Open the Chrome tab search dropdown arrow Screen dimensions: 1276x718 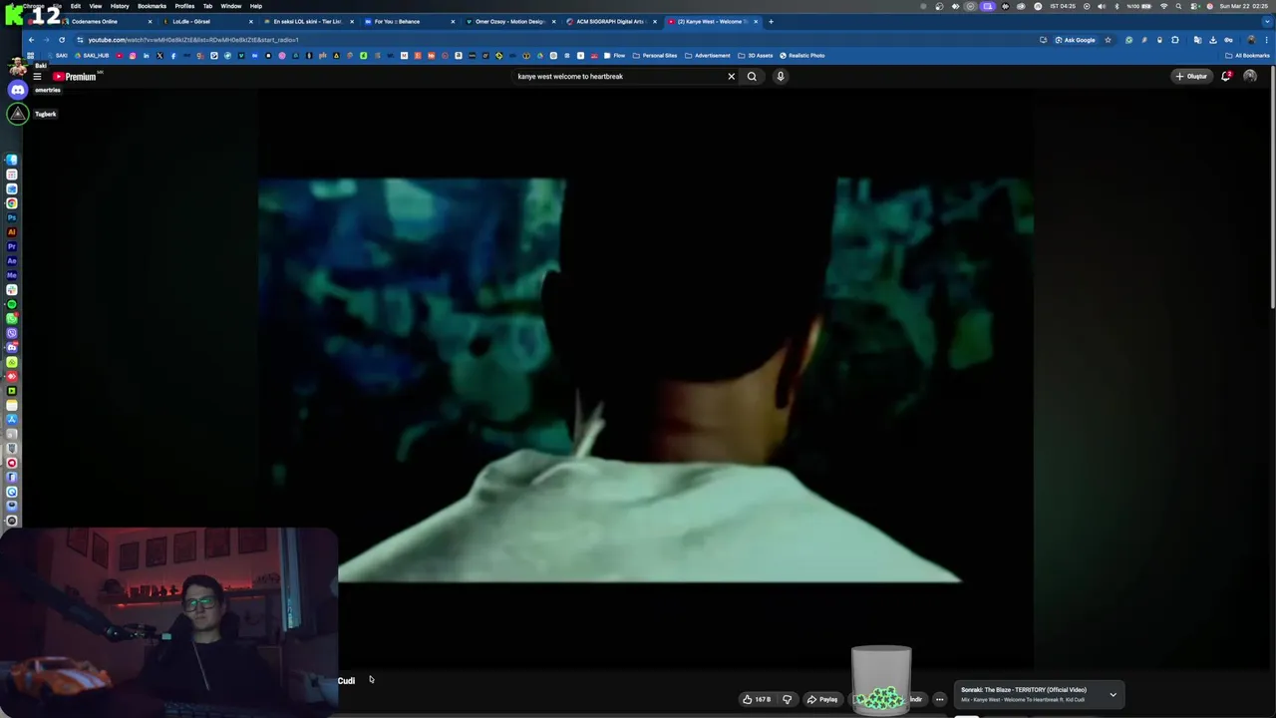tap(1267, 21)
